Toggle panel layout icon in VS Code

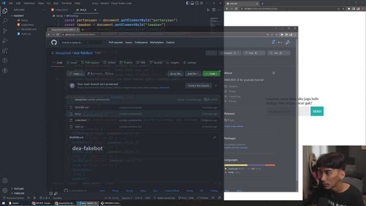(x=192, y=3)
